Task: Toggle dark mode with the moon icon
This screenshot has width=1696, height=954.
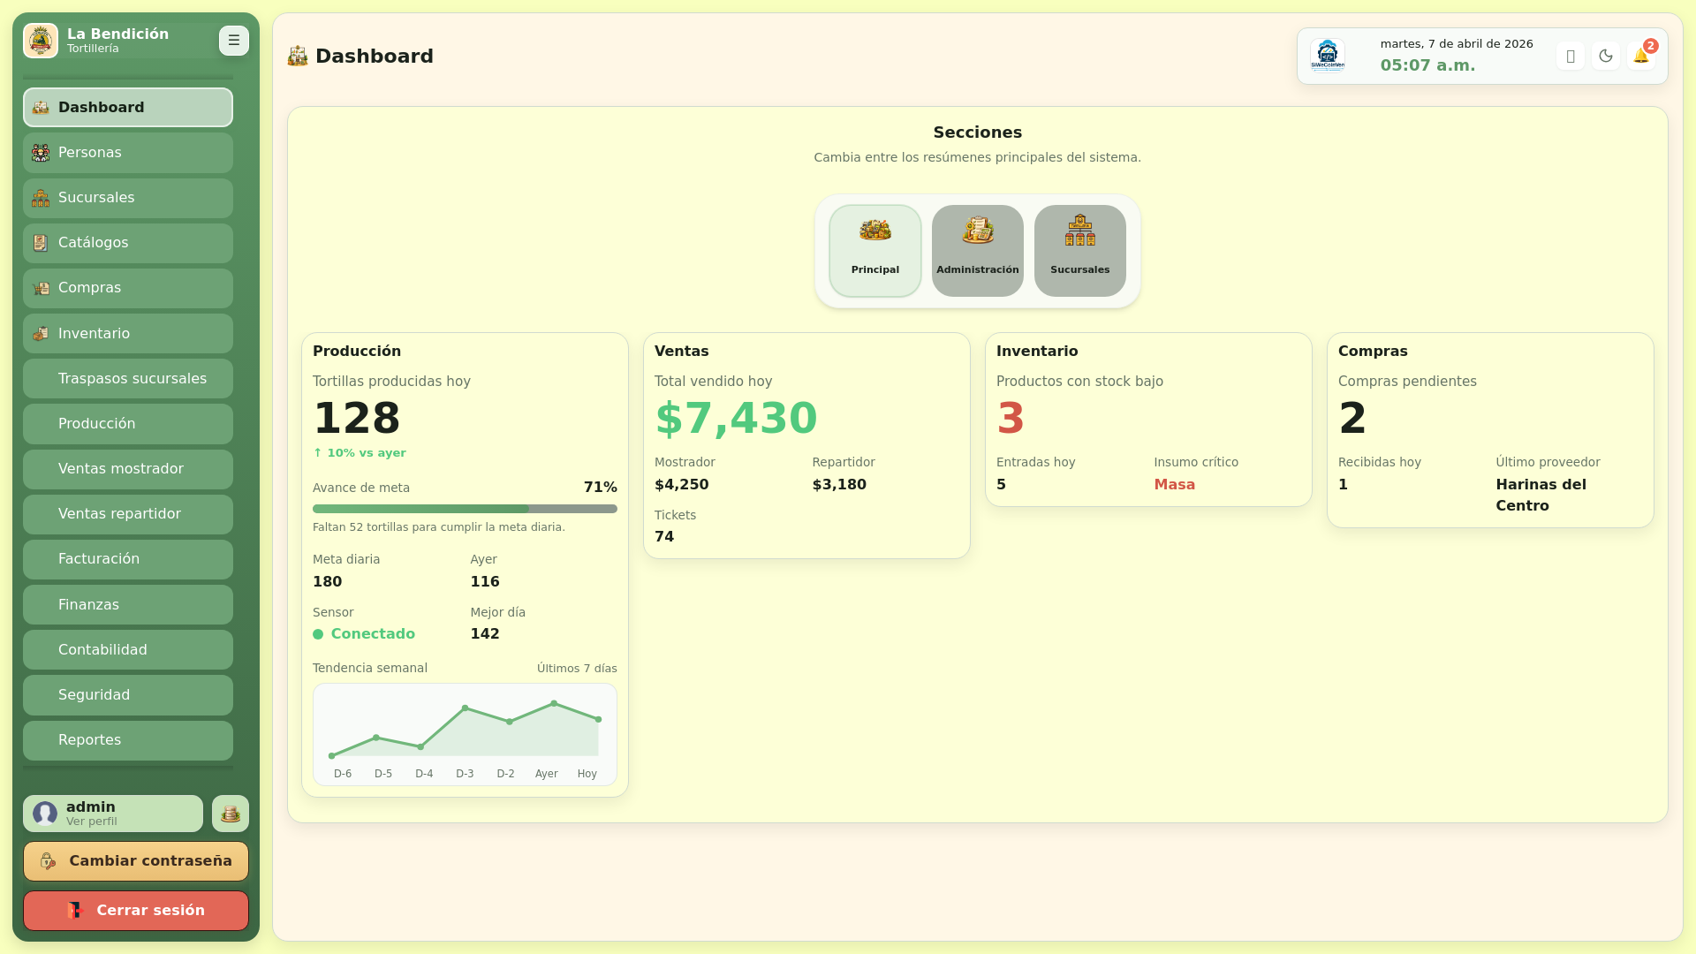Action: click(x=1605, y=57)
